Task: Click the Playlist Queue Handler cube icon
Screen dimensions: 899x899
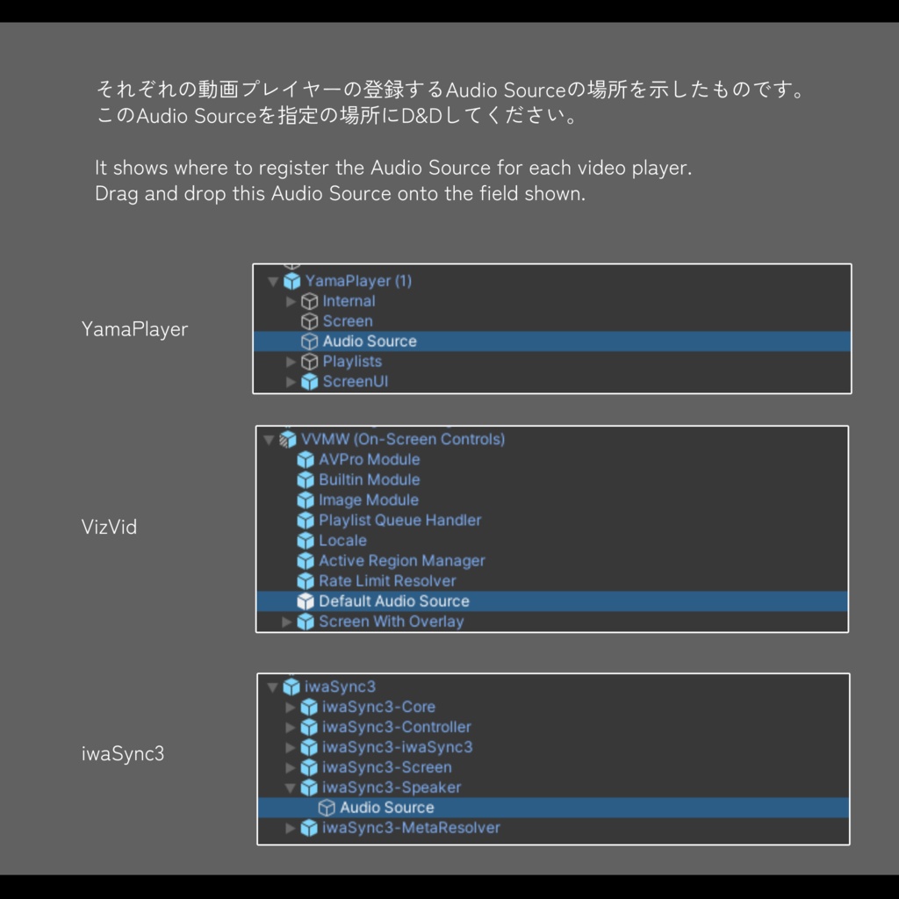Action: pos(306,520)
